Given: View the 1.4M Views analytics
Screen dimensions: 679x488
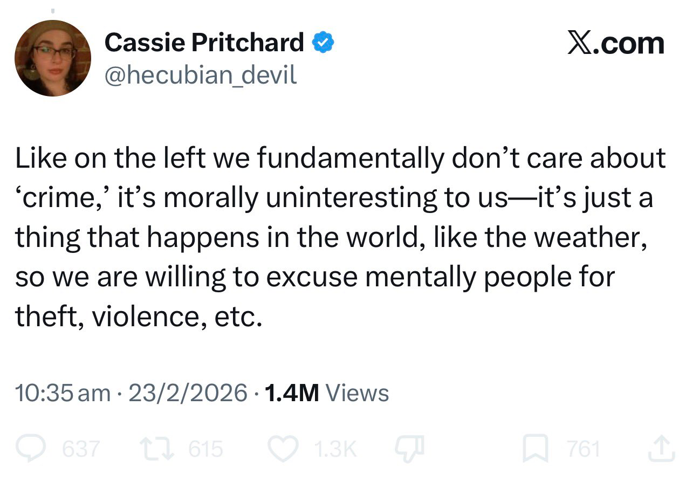Looking at the screenshot, I should coord(327,393).
